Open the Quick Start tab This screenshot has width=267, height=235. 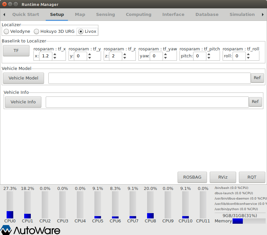pyautogui.click(x=26, y=15)
